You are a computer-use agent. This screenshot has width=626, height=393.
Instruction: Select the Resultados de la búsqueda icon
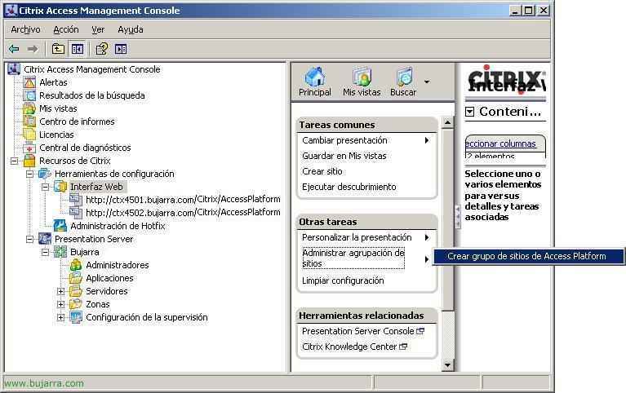[29, 95]
